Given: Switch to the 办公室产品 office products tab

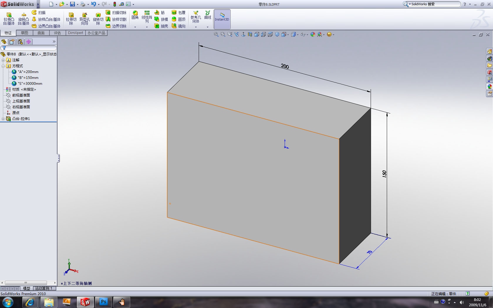Looking at the screenshot, I should click(x=96, y=33).
